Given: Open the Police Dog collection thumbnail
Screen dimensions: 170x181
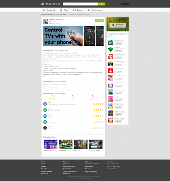Looking at the screenshot, I should tap(81, 144).
